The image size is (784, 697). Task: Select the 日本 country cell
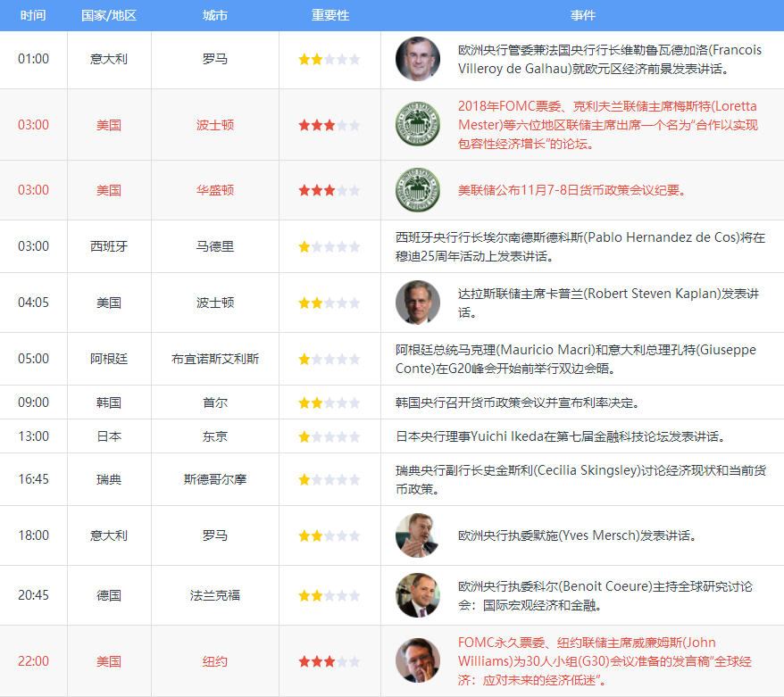(109, 436)
